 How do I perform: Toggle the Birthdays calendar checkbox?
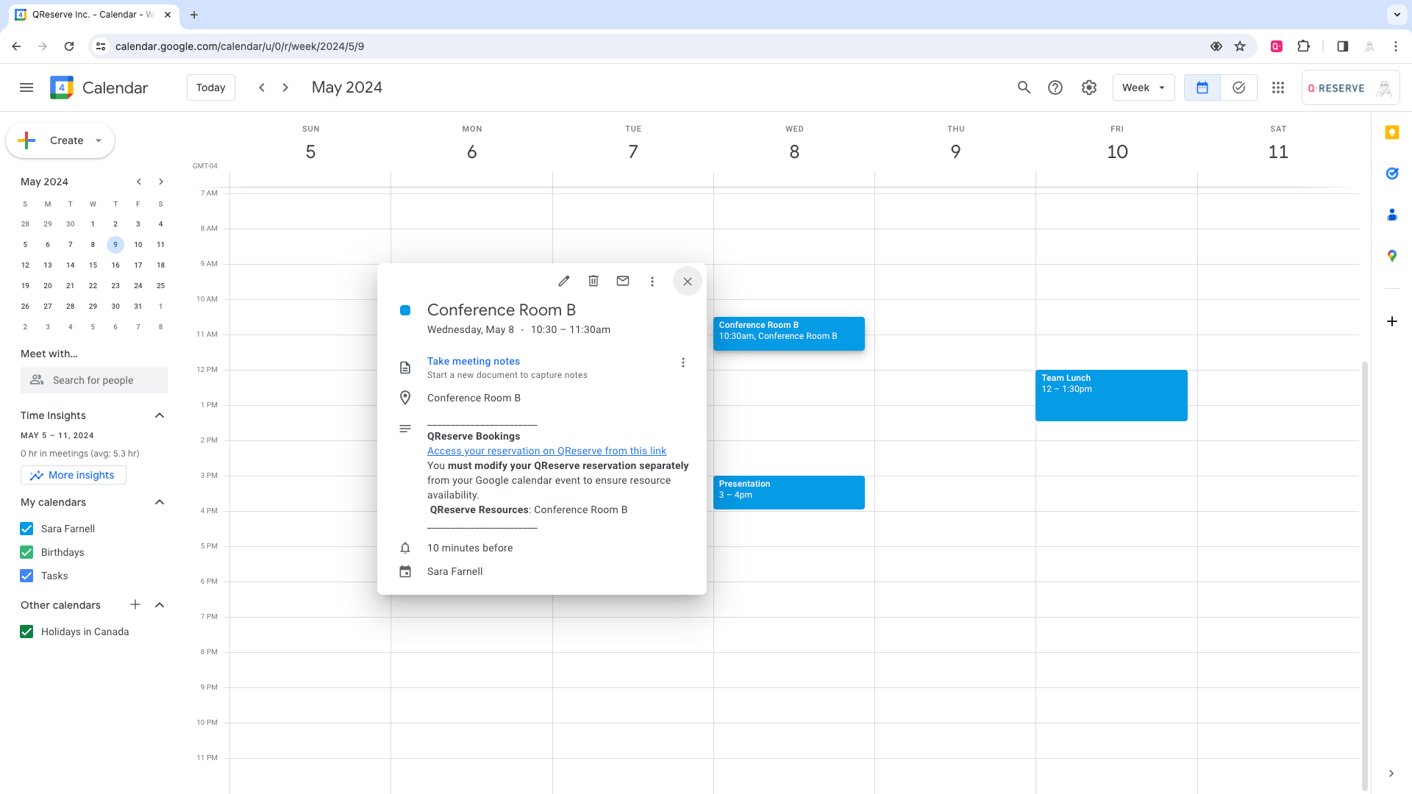(26, 552)
